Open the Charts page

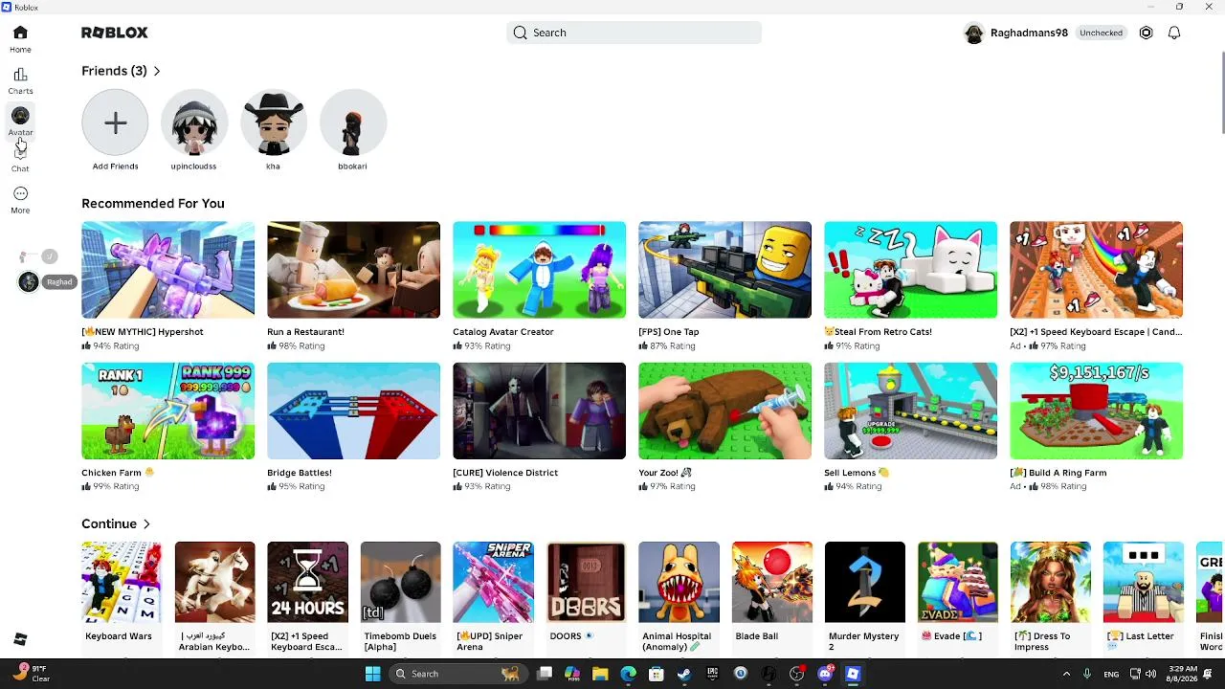coord(20,80)
